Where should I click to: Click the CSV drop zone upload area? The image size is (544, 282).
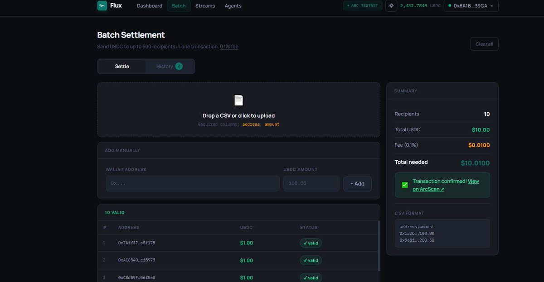[x=238, y=110]
